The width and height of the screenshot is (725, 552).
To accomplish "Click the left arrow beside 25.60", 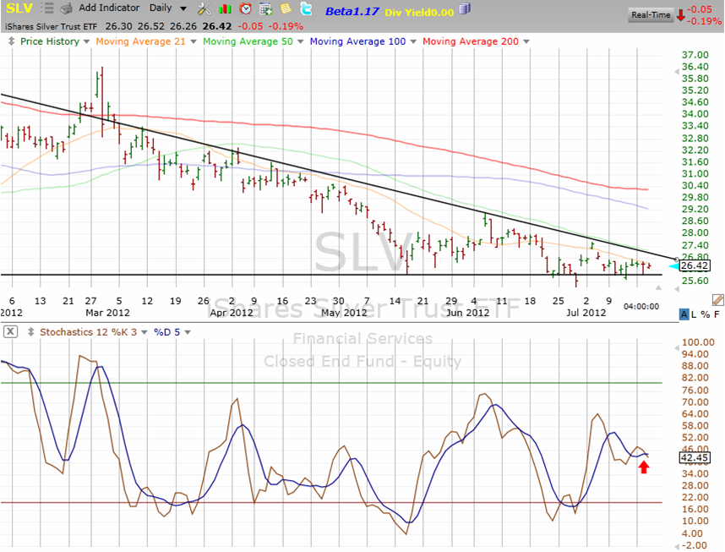I will coord(677,289).
